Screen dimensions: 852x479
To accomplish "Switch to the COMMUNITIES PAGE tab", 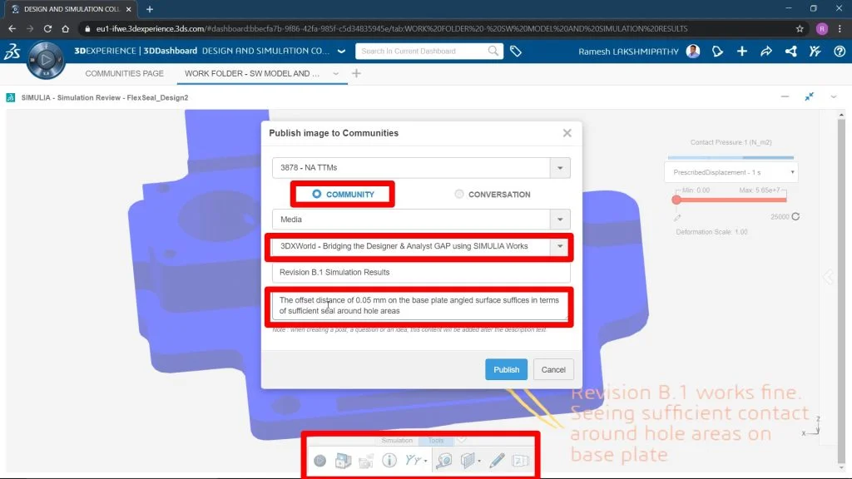I will [x=125, y=73].
